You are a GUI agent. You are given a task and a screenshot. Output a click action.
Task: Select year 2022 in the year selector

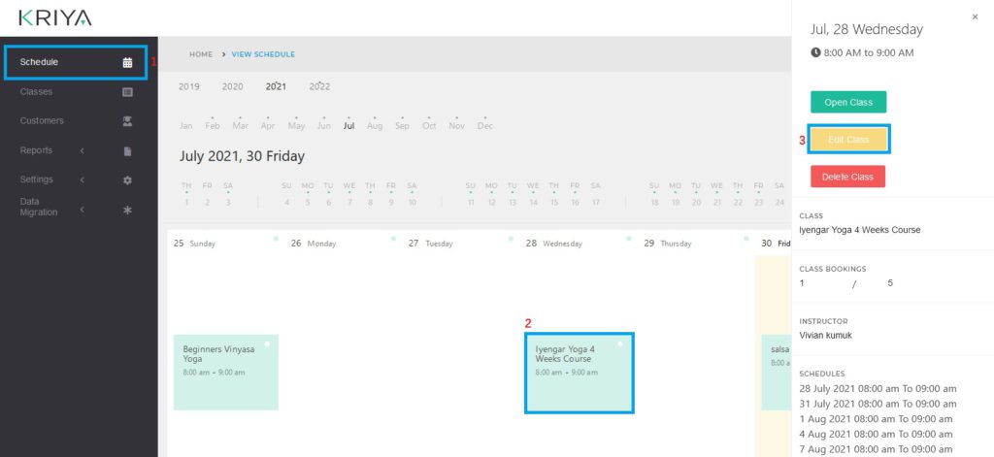pos(319,86)
